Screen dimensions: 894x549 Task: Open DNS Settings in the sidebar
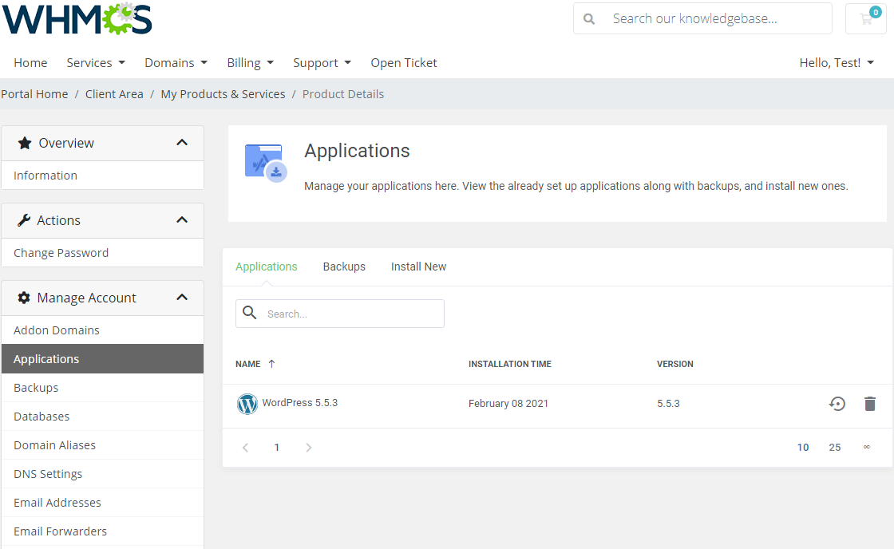pyautogui.click(x=103, y=474)
